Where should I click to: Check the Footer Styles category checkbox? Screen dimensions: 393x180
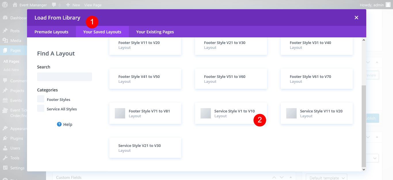(41, 99)
